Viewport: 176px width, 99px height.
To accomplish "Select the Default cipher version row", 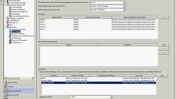I will [98, 20].
